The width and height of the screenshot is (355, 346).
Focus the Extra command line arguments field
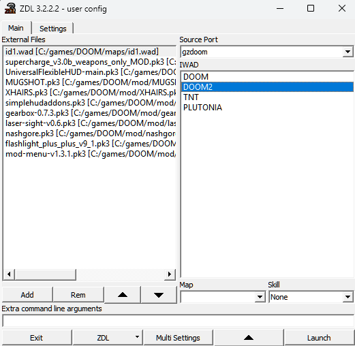coord(178,321)
